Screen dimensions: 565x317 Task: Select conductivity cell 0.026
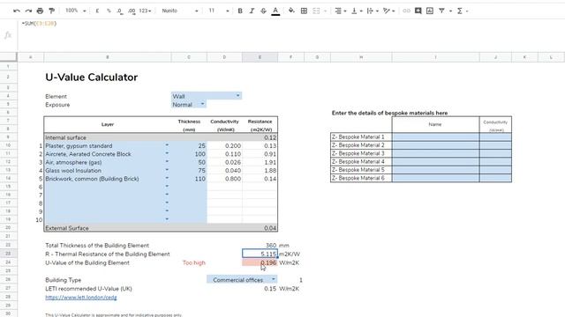click(224, 162)
